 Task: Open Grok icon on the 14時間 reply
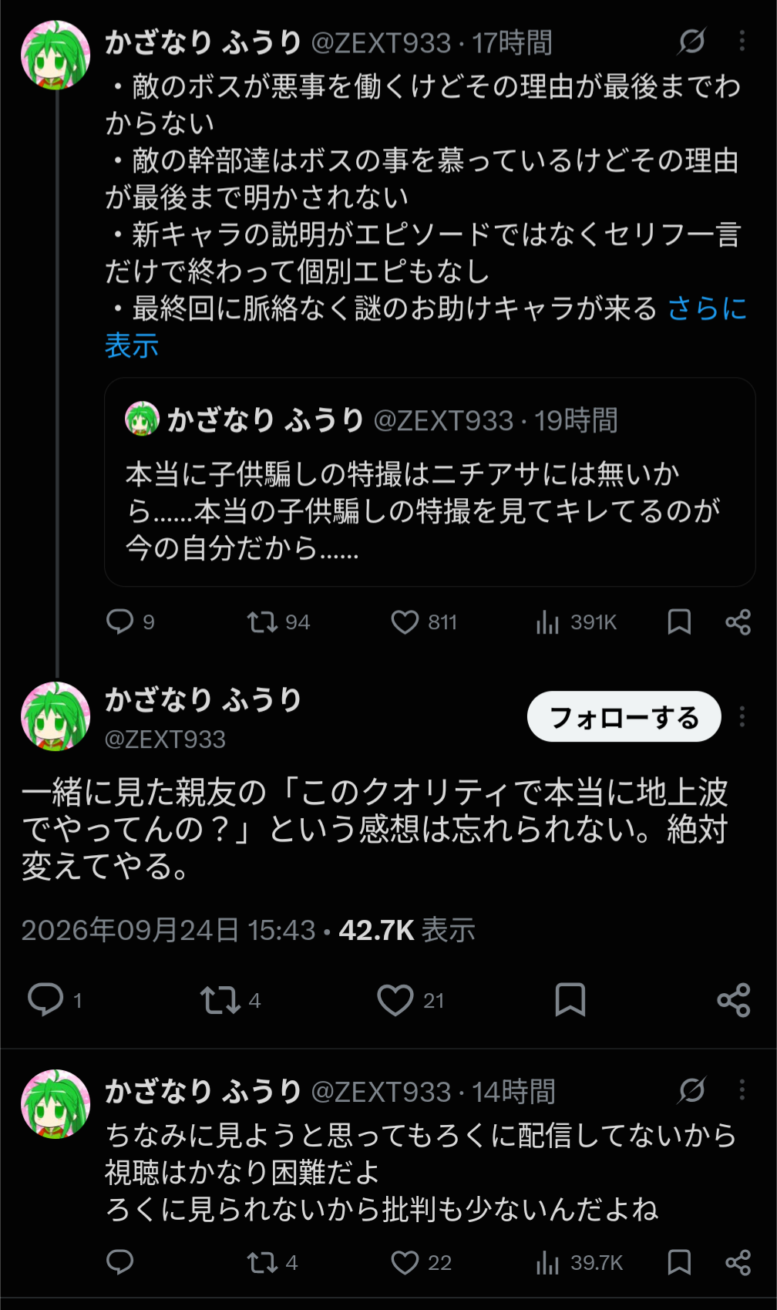pyautogui.click(x=691, y=1089)
